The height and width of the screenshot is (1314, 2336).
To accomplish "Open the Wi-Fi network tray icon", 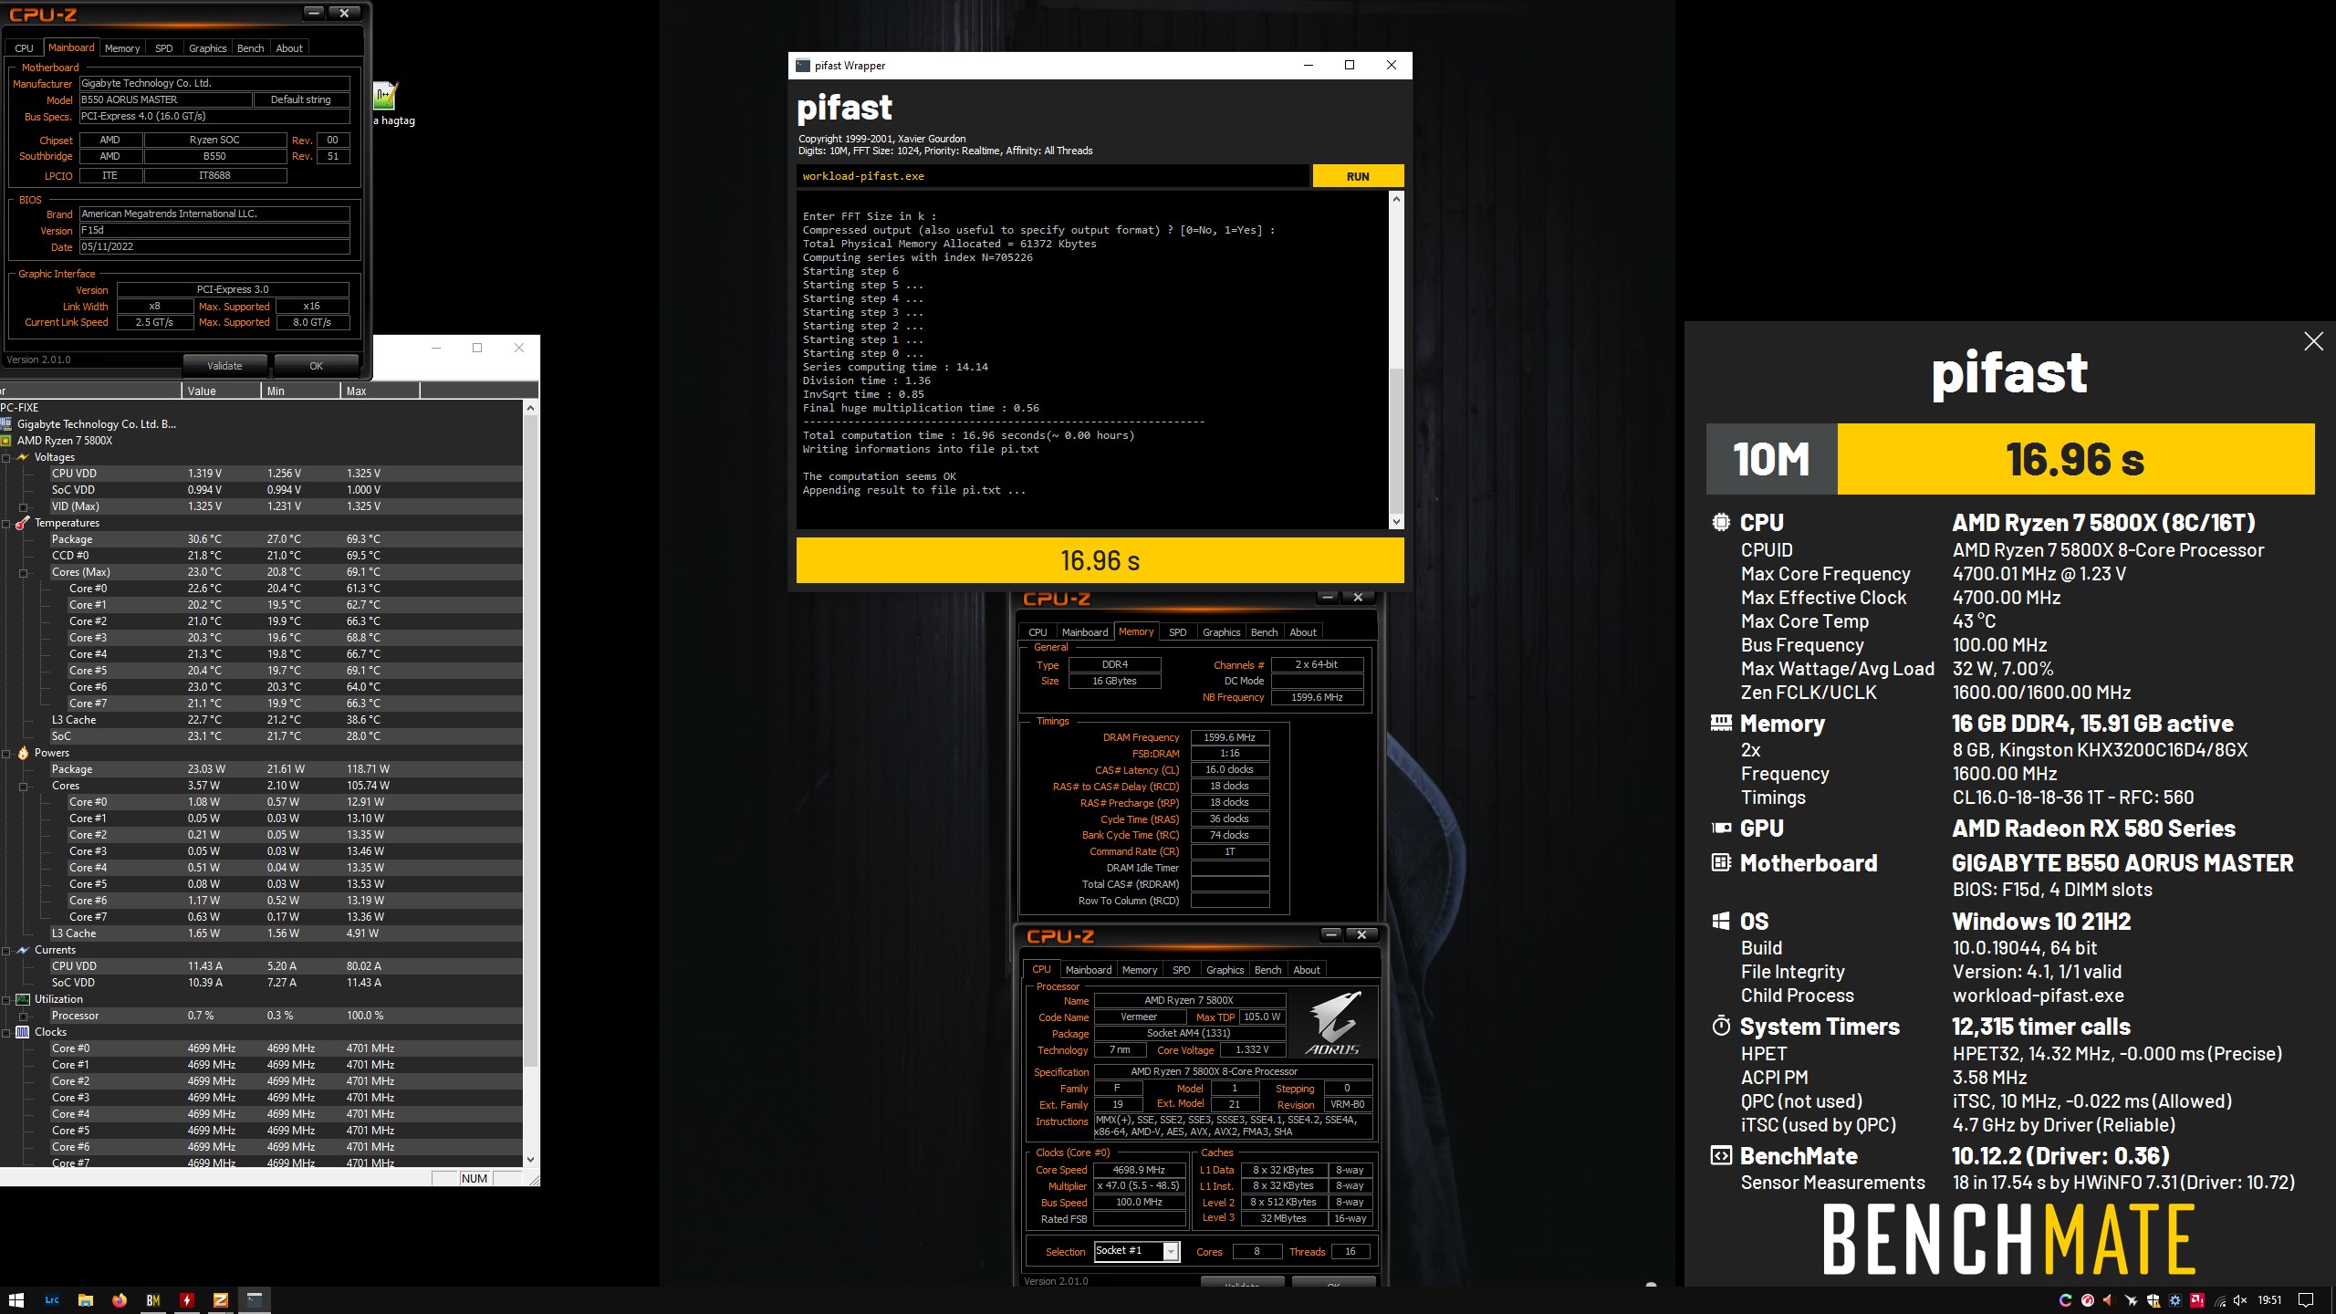I will 2219,1300.
